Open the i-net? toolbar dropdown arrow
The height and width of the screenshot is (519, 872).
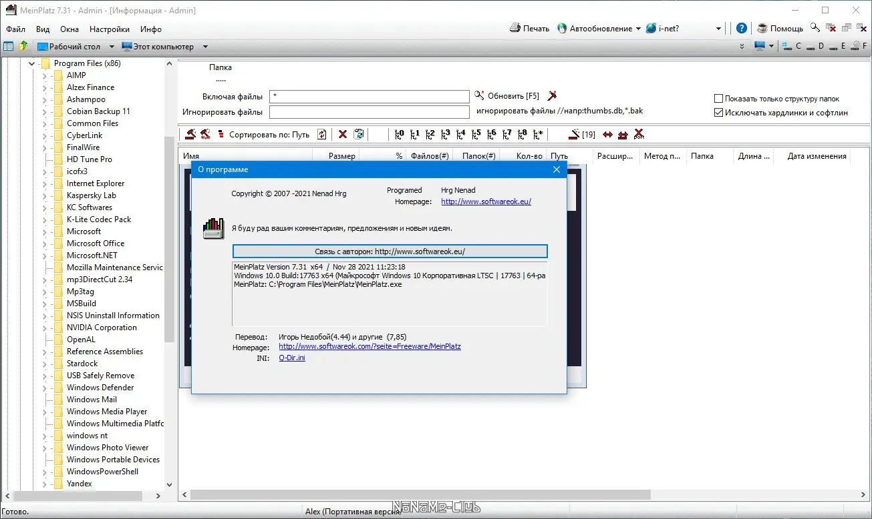(x=719, y=29)
